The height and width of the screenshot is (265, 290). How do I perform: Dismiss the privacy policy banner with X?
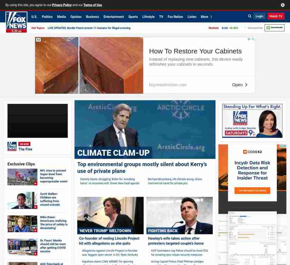[283, 5]
